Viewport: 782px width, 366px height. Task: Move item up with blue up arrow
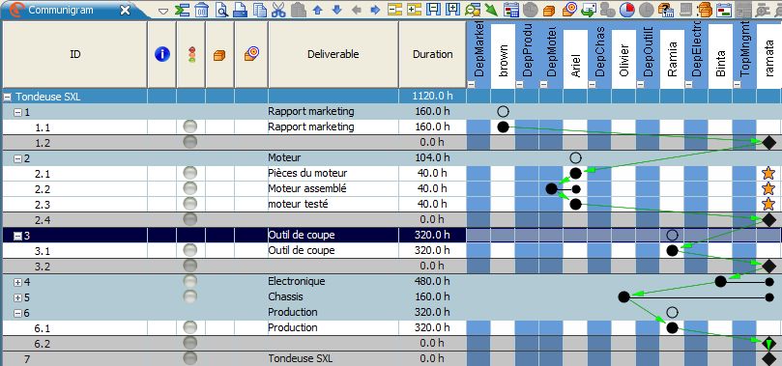[x=318, y=10]
